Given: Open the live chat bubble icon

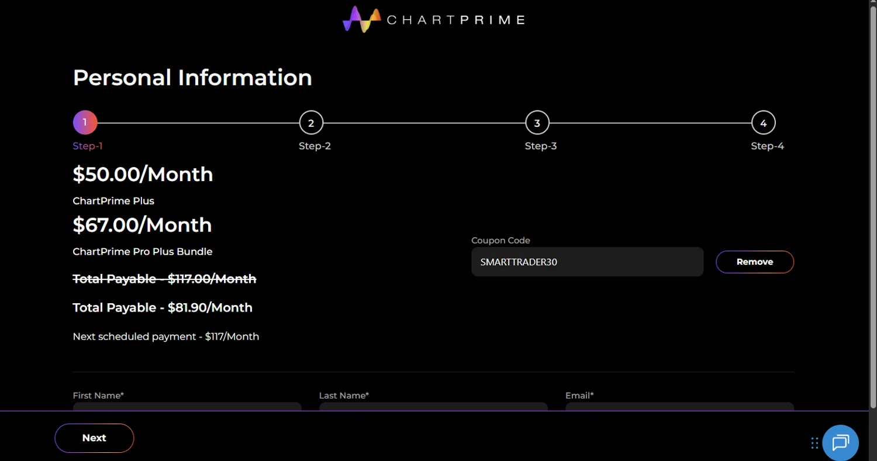Looking at the screenshot, I should pos(840,443).
